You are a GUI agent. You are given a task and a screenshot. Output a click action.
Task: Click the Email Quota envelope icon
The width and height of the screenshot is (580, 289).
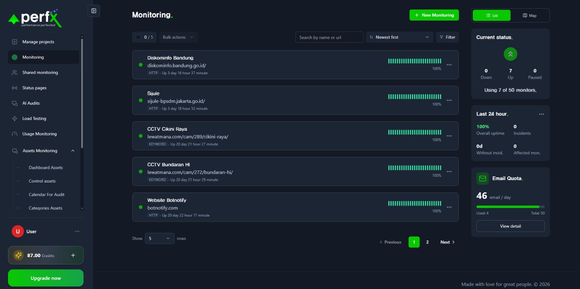(x=482, y=179)
